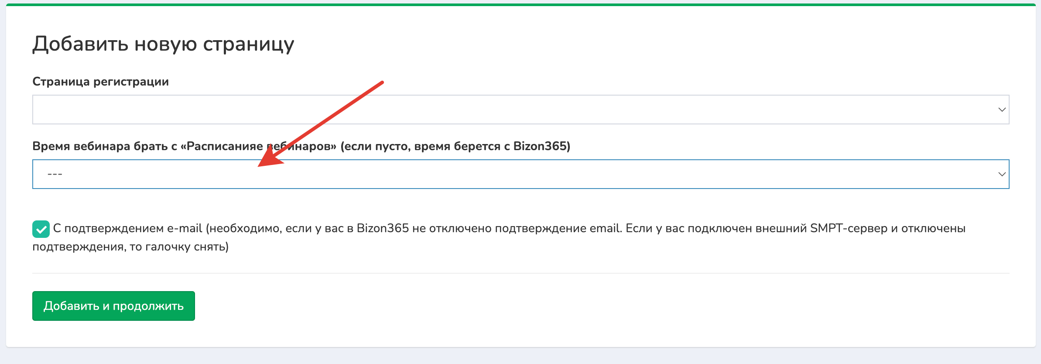
Task: Click the Добавить новую страницу heading
Action: pyautogui.click(x=163, y=44)
